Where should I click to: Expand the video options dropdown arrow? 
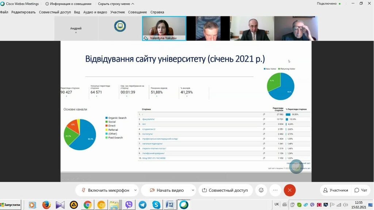click(192, 190)
